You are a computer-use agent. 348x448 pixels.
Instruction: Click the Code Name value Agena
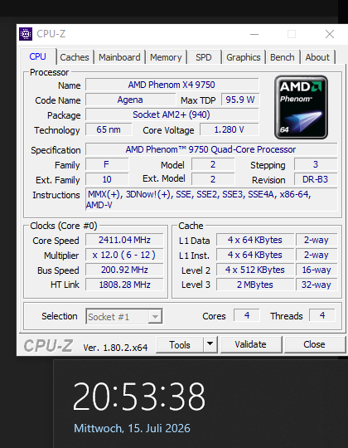click(130, 100)
